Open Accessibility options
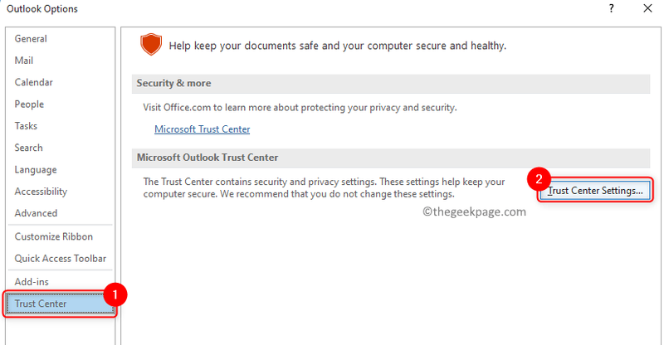664x345 pixels. click(60, 192)
